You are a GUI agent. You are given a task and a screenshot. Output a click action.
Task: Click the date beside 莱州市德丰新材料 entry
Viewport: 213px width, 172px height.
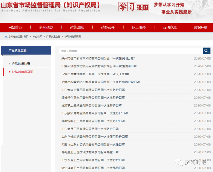point(202,58)
